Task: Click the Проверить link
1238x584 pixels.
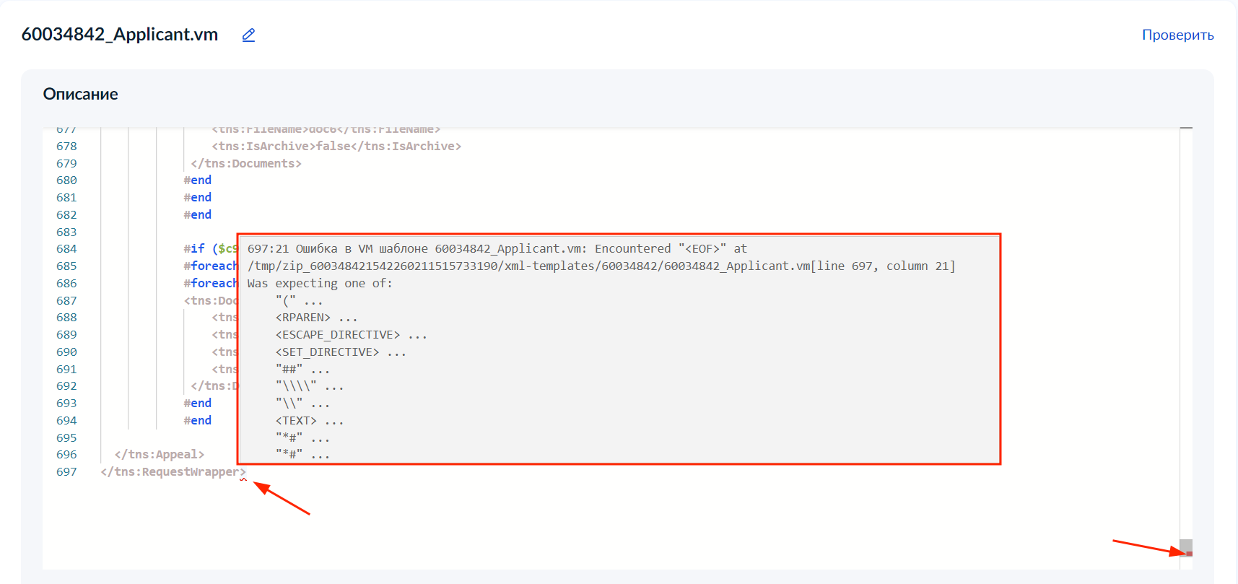Action: [1177, 35]
